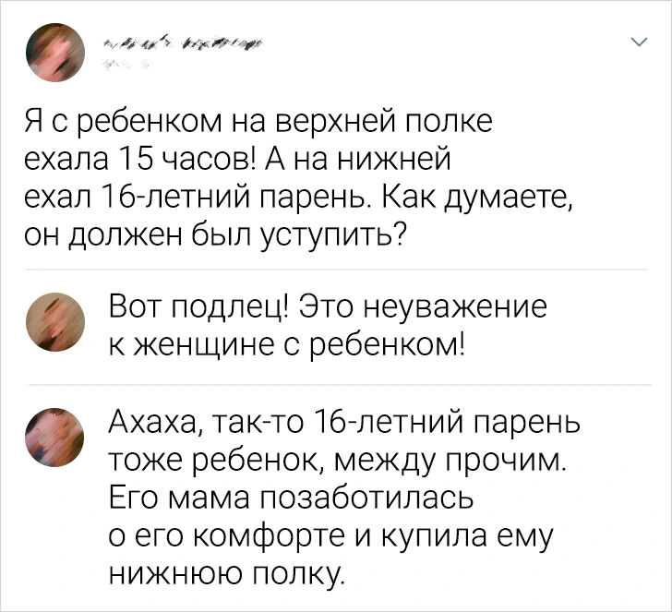The width and height of the screenshot is (672, 612).
Task: Click the text 'Вот подлец!' in first comment
Action: 198,307
